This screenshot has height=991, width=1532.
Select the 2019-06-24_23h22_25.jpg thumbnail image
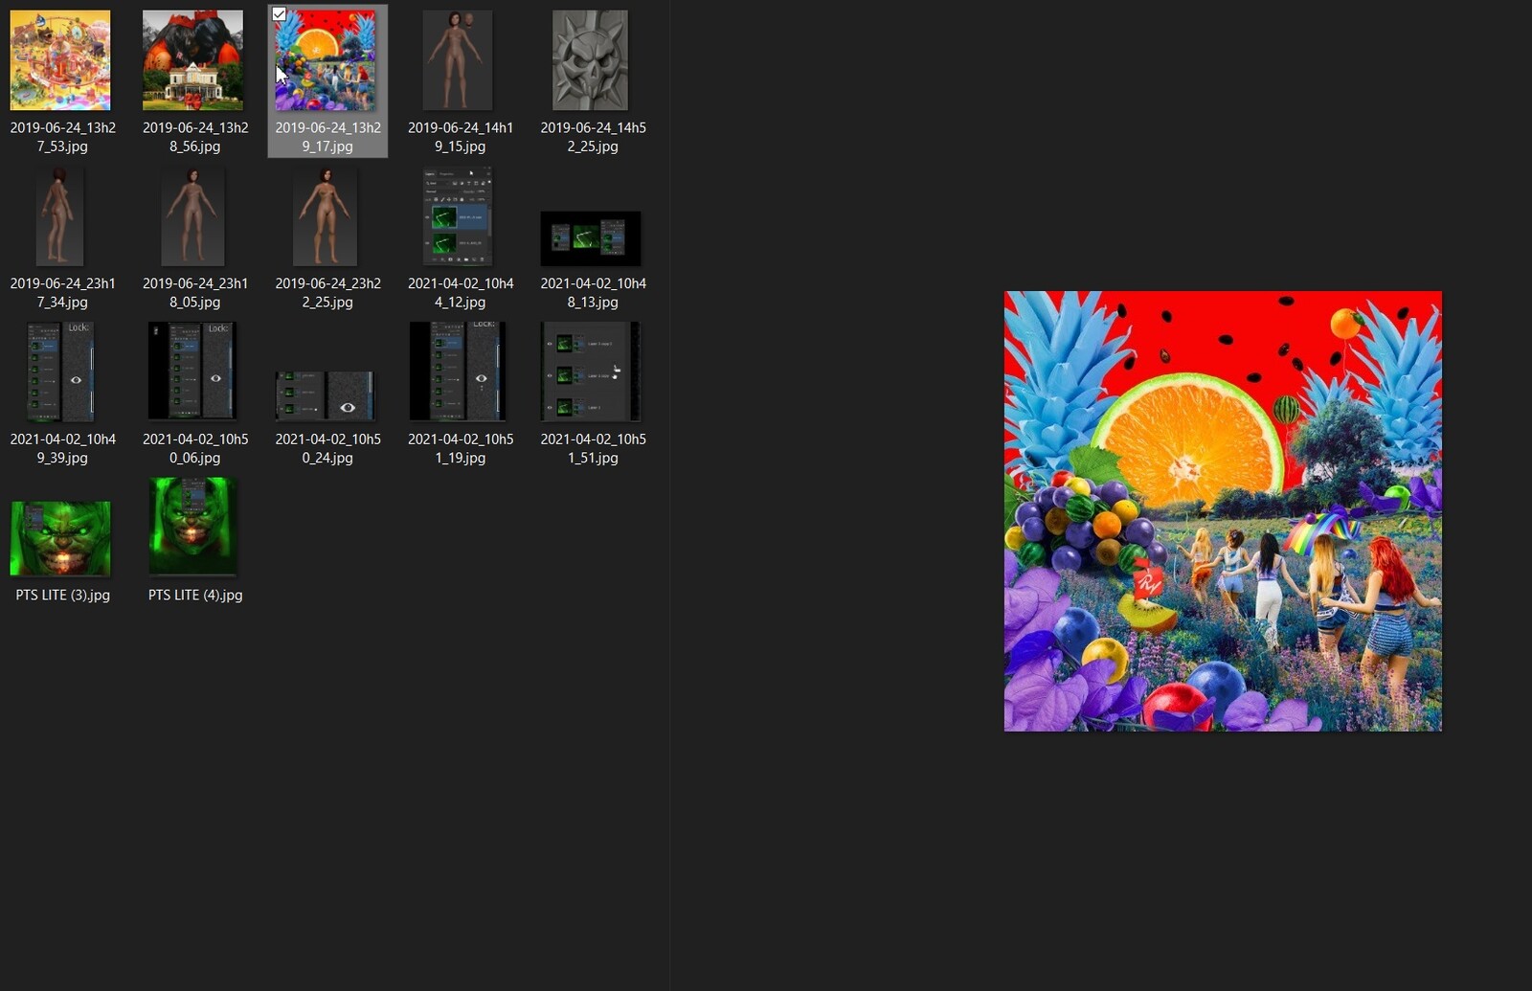(x=326, y=216)
